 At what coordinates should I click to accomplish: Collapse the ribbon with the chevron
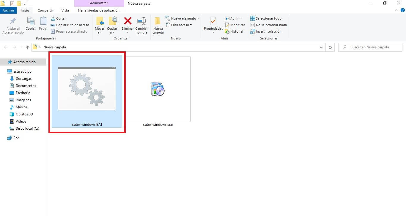pos(396,10)
